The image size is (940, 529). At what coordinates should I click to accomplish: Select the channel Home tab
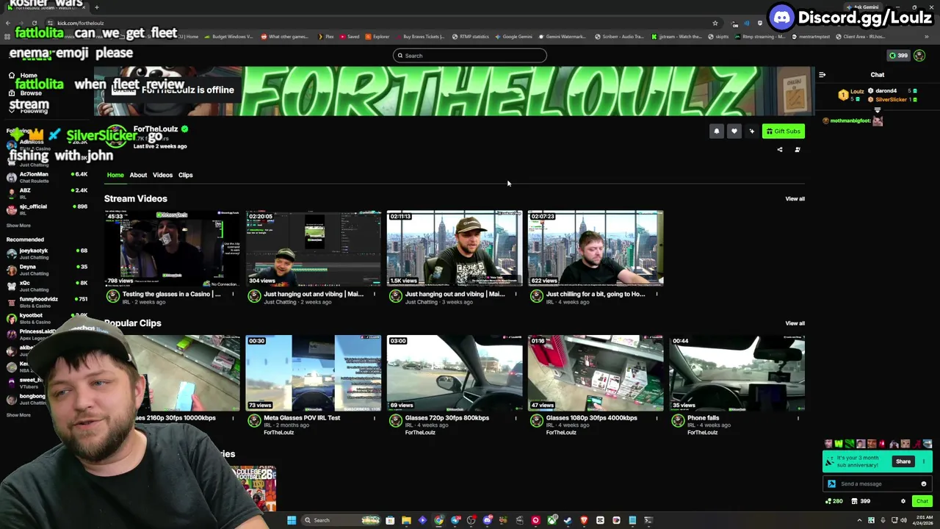click(x=115, y=175)
